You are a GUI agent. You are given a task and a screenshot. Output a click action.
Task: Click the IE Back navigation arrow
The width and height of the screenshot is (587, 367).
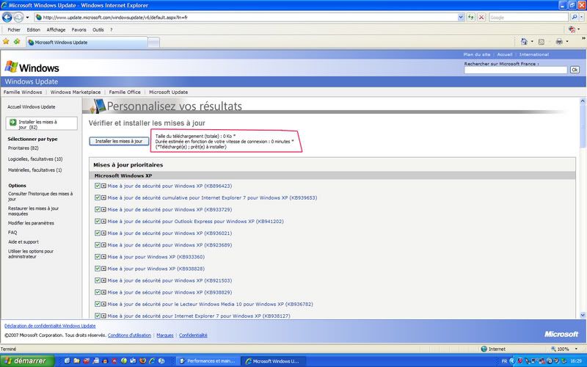tap(7, 17)
